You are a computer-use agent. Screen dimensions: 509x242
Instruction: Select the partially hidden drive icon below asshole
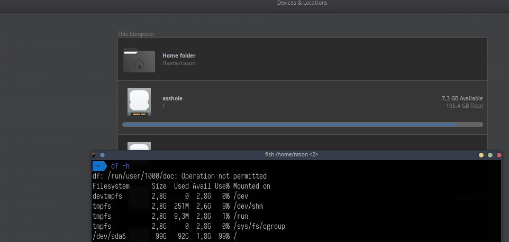point(139,146)
